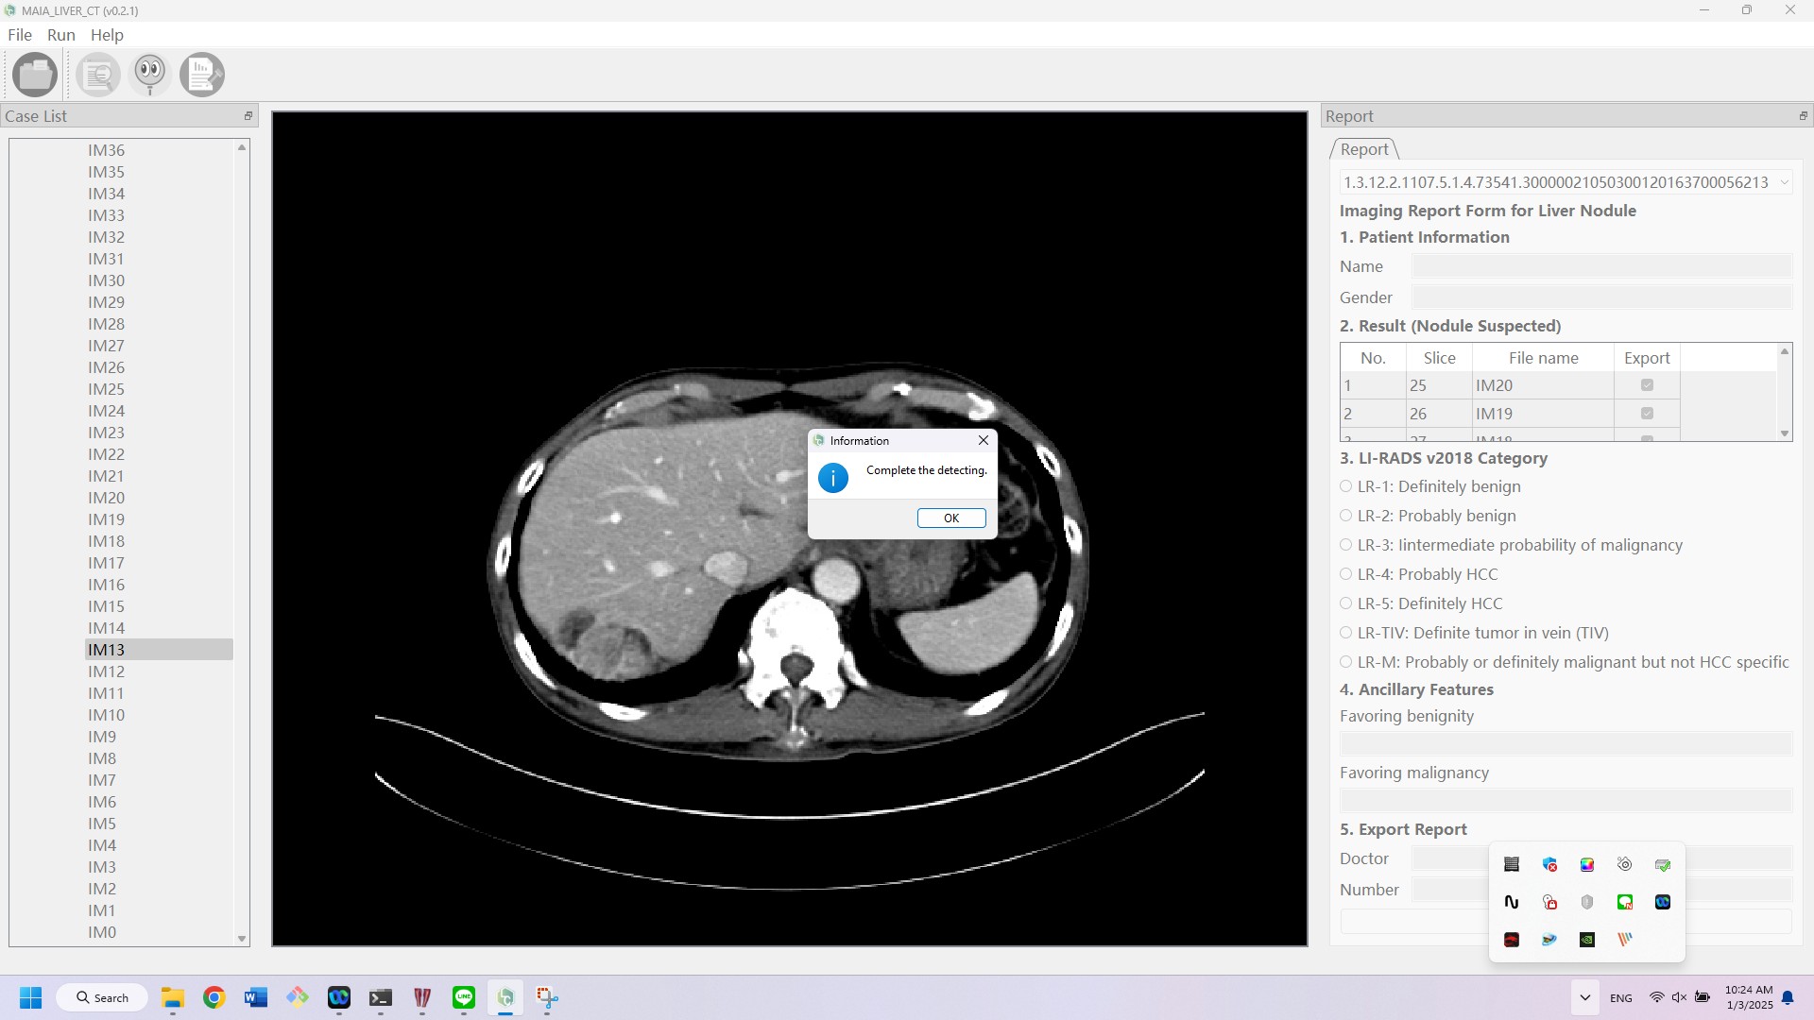
Task: Click Case List scrollbar down arrow
Action: (x=242, y=939)
